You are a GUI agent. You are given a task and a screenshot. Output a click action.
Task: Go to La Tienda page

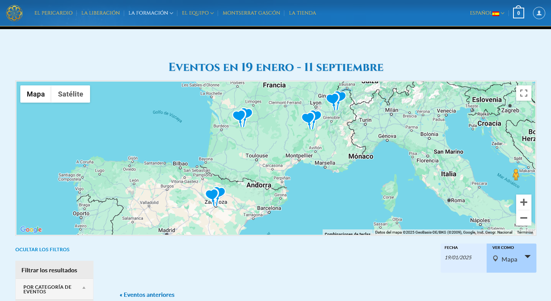click(x=302, y=13)
